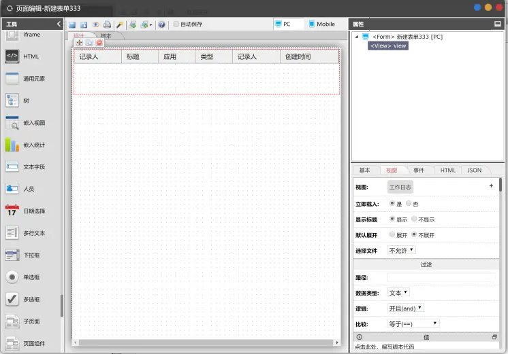The width and height of the screenshot is (508, 354).
Task: Click the horizontal scrollbar under the canvas
Action: click(206, 342)
